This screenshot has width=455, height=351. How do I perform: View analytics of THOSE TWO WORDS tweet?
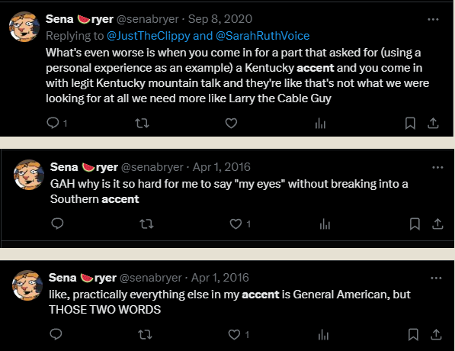(x=323, y=334)
